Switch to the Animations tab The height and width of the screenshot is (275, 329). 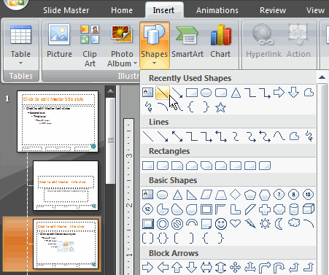pos(217,10)
